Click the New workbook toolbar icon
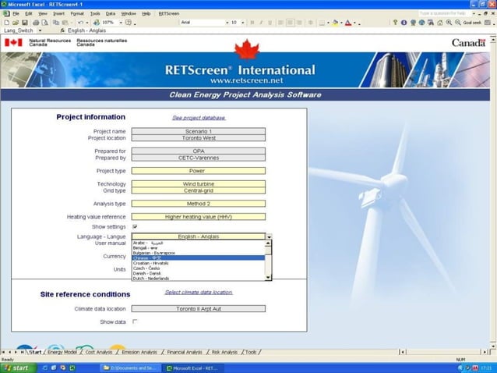This screenshot has width=497, height=373. point(6,23)
